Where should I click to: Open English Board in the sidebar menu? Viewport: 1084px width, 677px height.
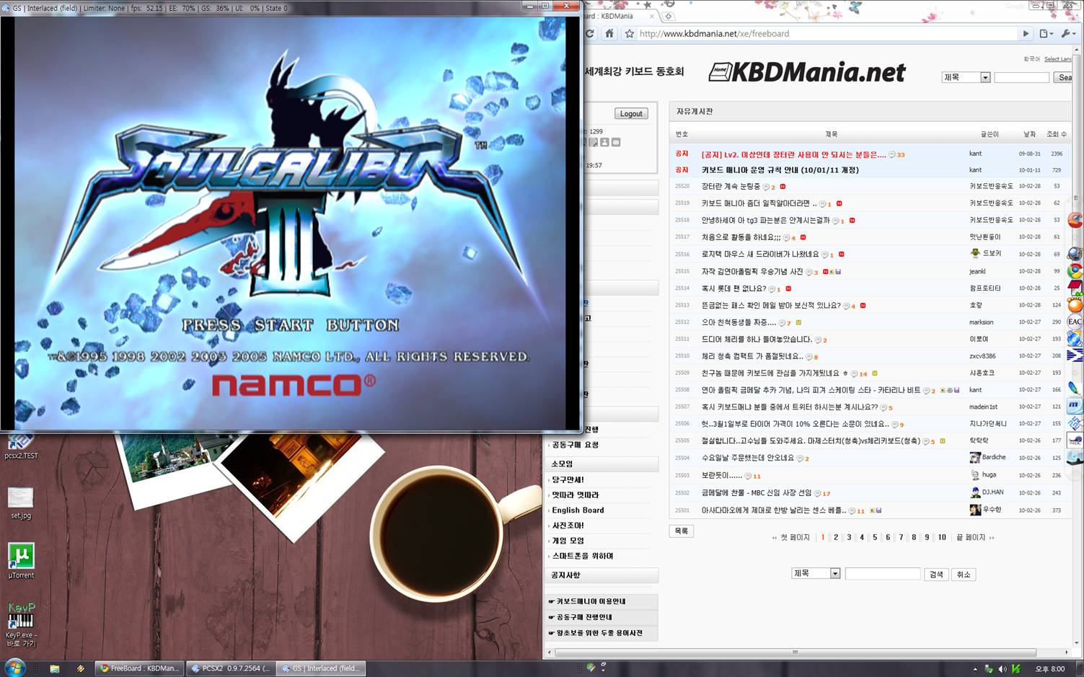point(578,510)
